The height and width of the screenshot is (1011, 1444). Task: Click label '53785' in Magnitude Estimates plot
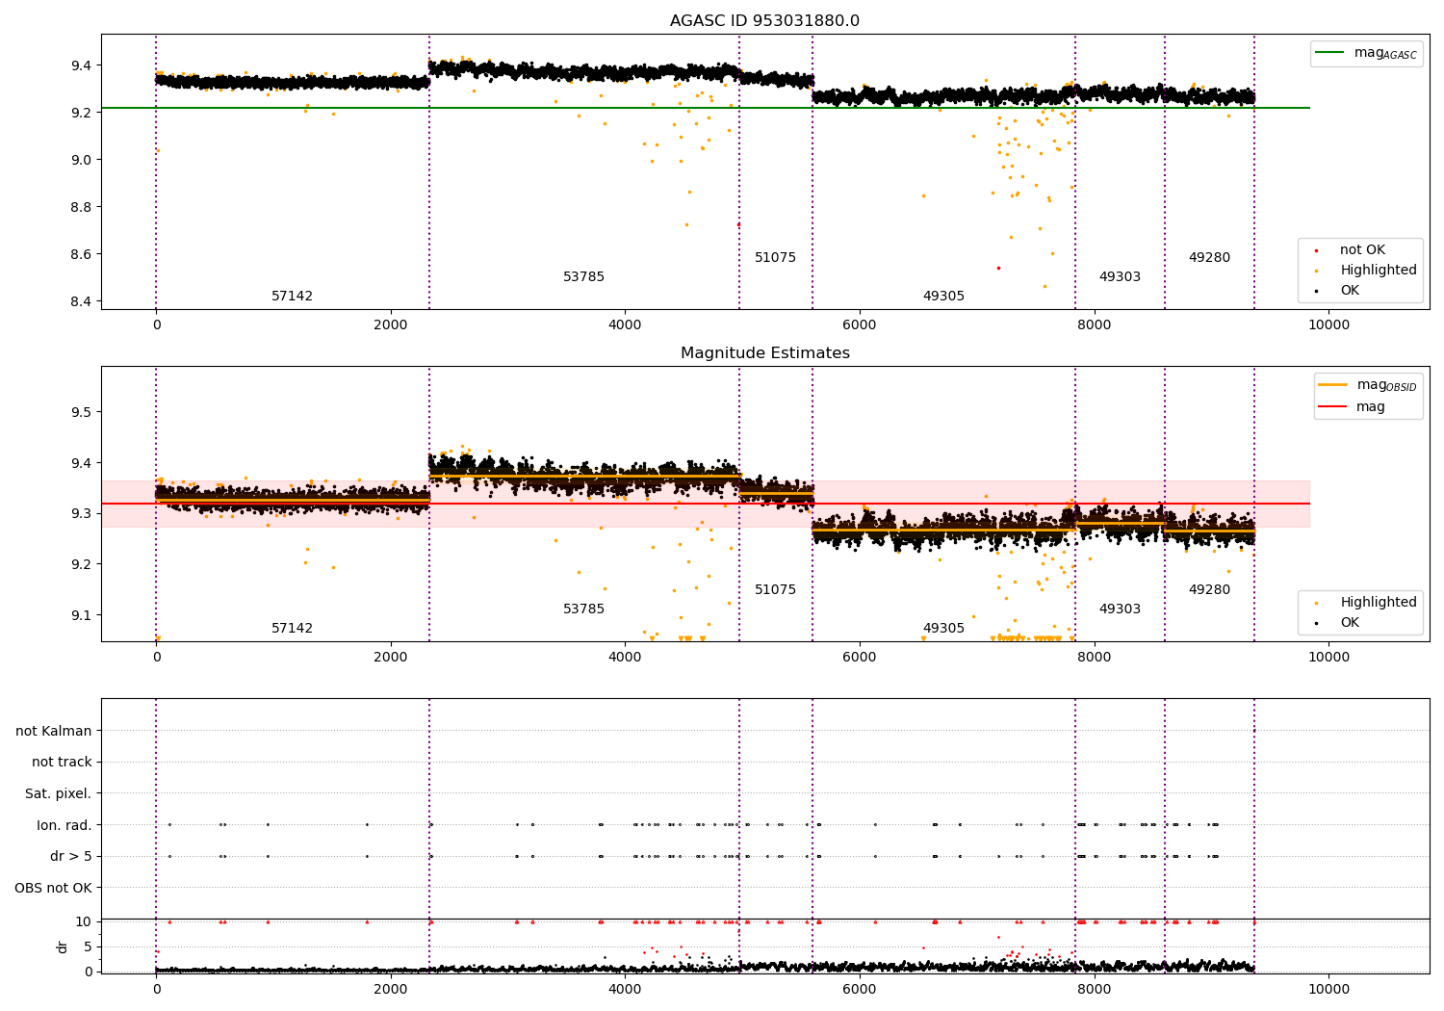coord(583,609)
